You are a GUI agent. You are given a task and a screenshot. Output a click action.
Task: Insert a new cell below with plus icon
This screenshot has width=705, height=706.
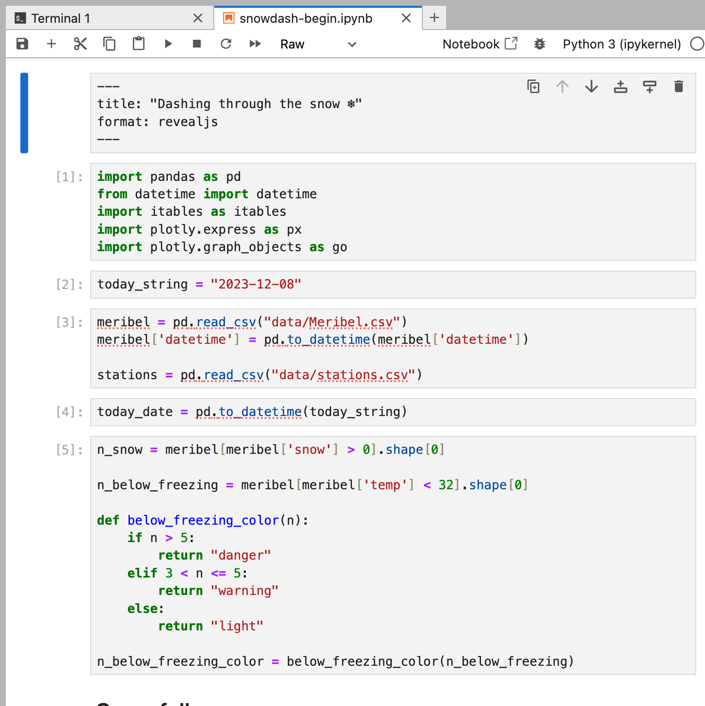51,44
